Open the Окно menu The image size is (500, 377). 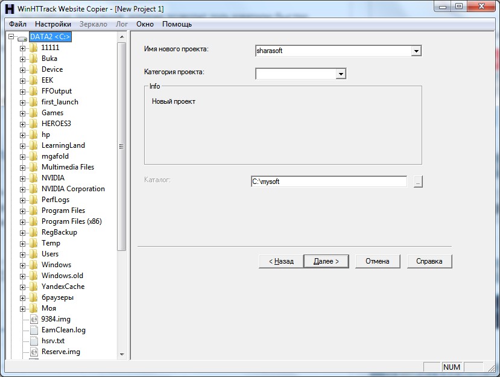pos(145,24)
